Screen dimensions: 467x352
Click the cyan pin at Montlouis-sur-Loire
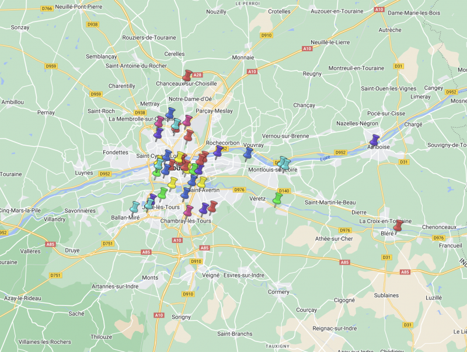[x=284, y=163]
